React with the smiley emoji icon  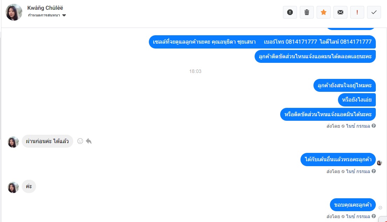(80, 141)
